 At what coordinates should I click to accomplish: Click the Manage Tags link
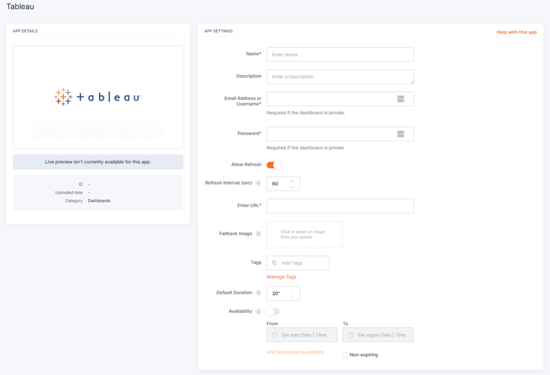(281, 277)
